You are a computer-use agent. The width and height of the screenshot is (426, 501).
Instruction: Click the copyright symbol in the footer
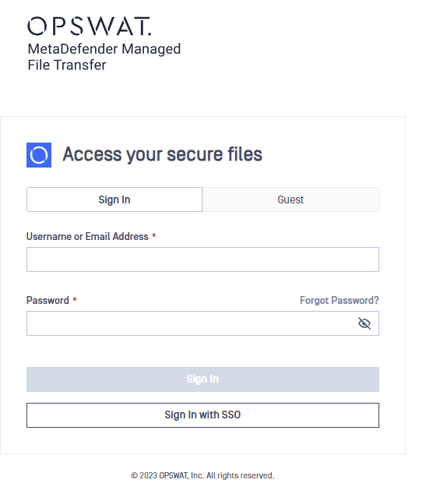coord(135,476)
